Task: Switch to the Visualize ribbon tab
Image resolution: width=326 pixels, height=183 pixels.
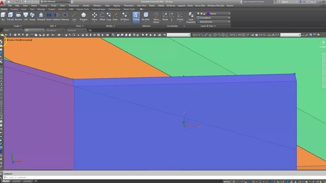Action: point(14,9)
